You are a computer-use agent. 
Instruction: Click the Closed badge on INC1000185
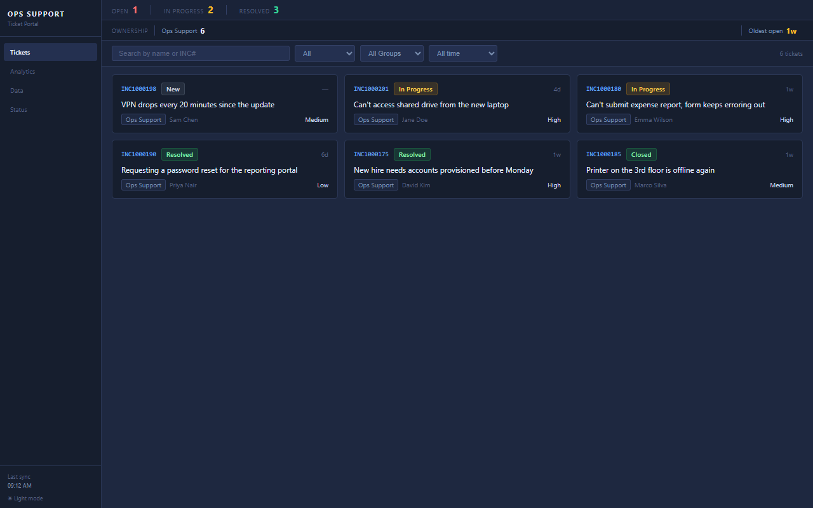pyautogui.click(x=641, y=154)
